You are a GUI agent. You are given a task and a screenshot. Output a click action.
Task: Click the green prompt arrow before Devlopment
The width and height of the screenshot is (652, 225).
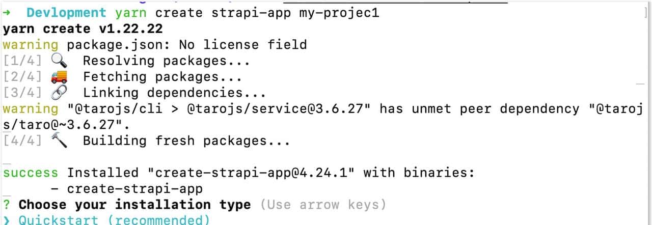point(7,13)
